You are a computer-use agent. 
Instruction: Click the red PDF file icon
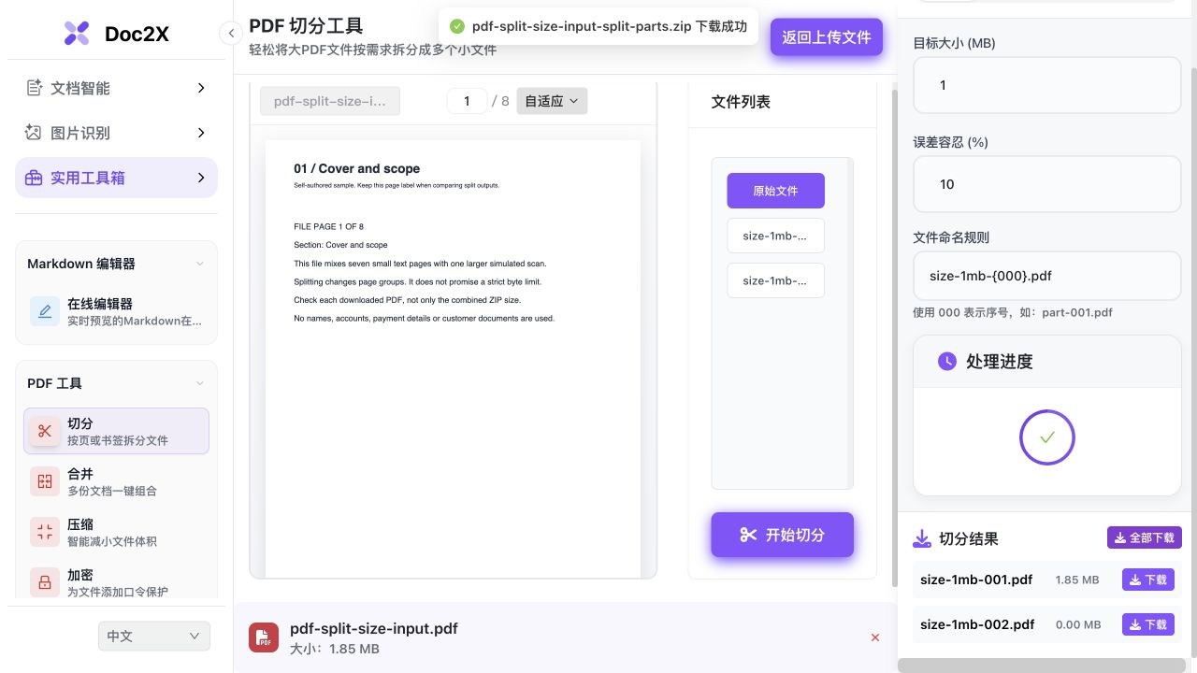click(264, 637)
